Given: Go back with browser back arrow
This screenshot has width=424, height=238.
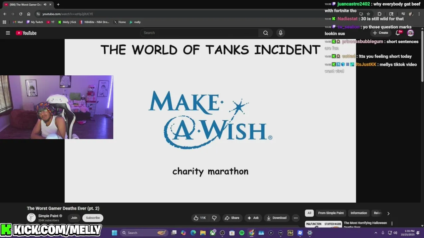Looking at the screenshot, I should 5,14.
